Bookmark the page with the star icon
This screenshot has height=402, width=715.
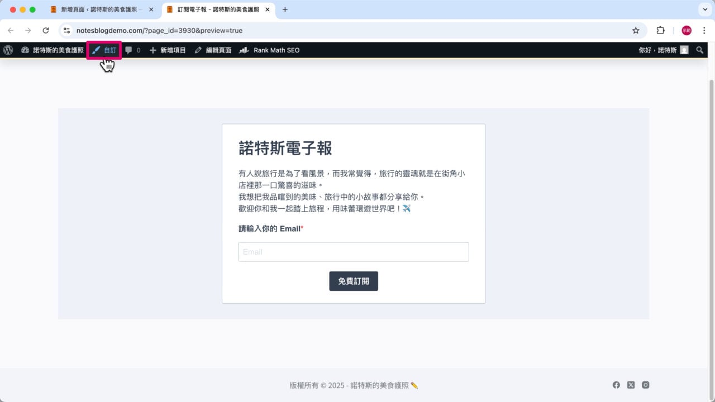[636, 30]
